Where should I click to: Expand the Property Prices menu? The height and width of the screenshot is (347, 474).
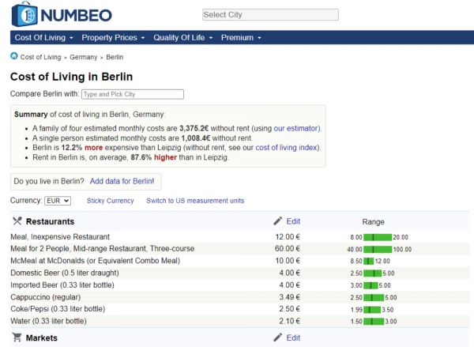pyautogui.click(x=113, y=37)
